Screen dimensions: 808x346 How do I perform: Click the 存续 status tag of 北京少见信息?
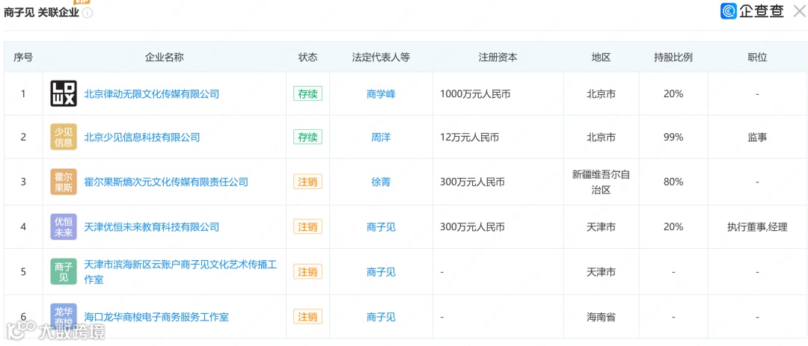pyautogui.click(x=307, y=137)
